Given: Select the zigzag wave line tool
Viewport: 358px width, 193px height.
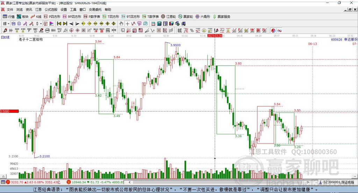Looking at the screenshot, I should pyautogui.click(x=153, y=31).
